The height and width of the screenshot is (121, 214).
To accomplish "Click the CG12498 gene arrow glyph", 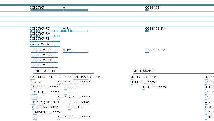I will 147,10.
